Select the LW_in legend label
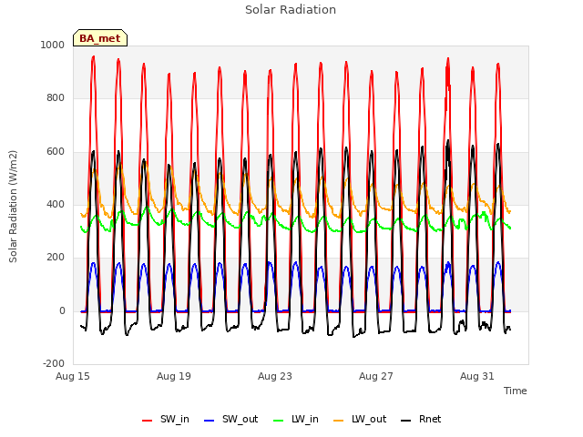The height and width of the screenshot is (437, 583). click(x=305, y=419)
